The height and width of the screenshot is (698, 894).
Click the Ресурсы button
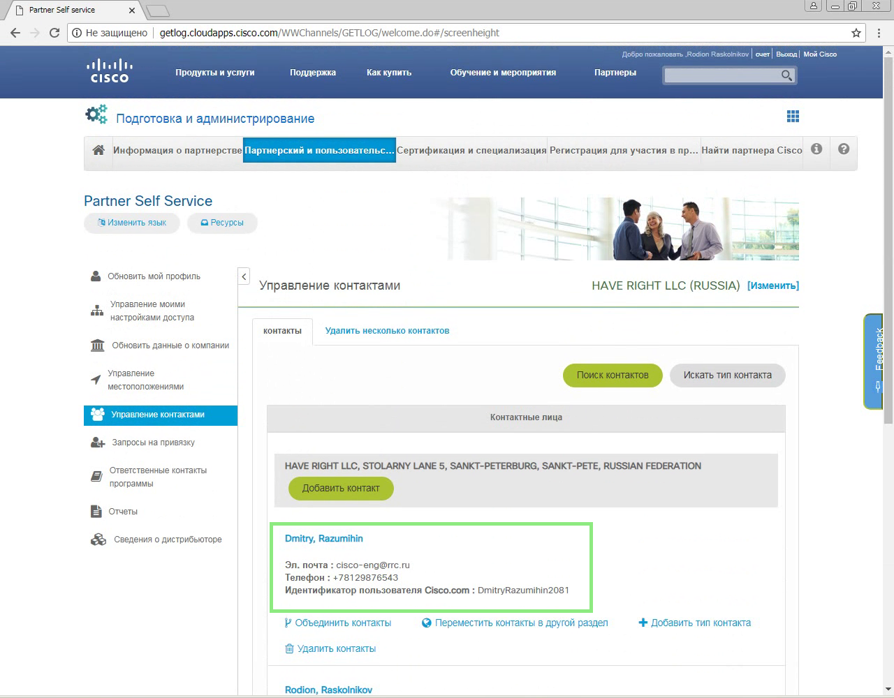pos(222,223)
